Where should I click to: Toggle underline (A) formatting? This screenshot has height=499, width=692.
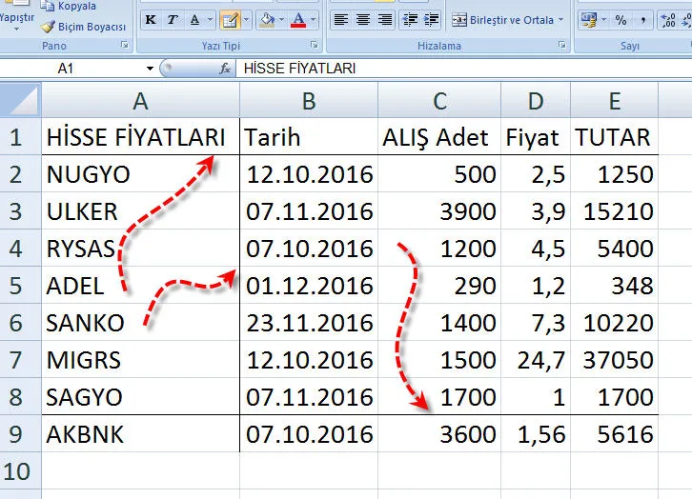[x=194, y=20]
